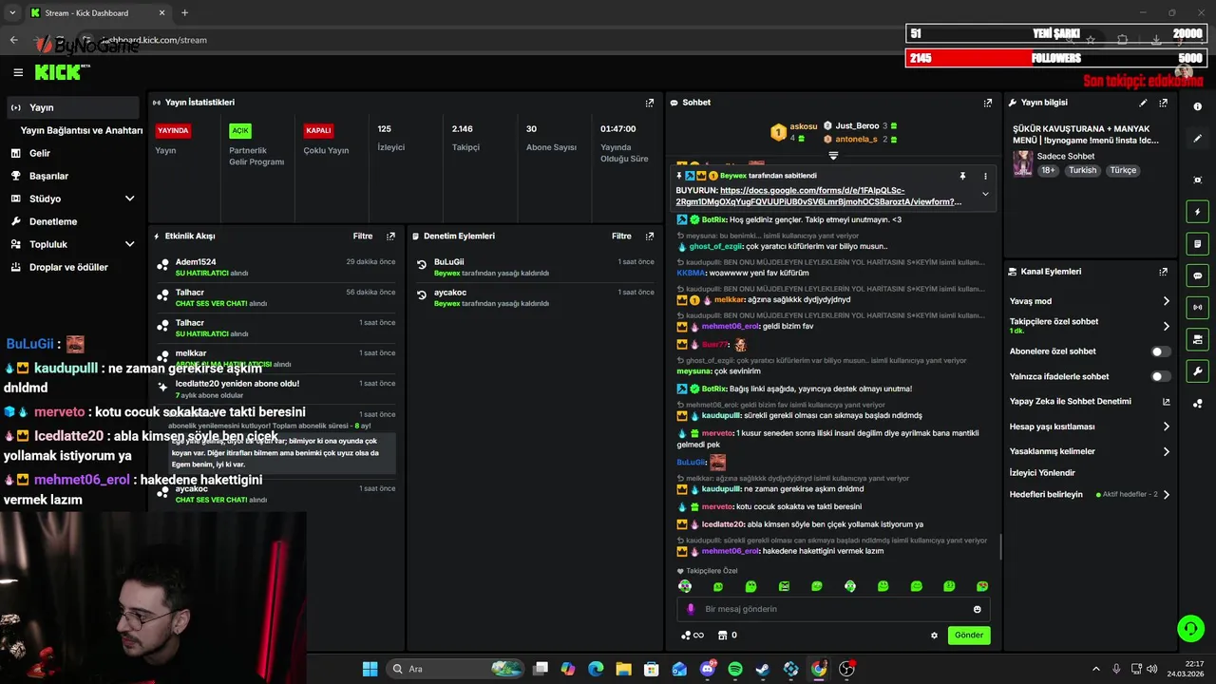The width and height of the screenshot is (1216, 684).
Task: Click the Turkish tag chip
Action: [1082, 170]
